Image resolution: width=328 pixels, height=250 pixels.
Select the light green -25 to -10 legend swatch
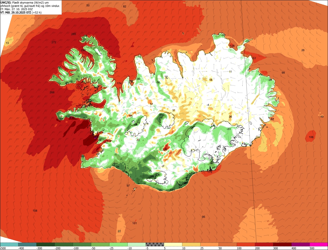118,244
